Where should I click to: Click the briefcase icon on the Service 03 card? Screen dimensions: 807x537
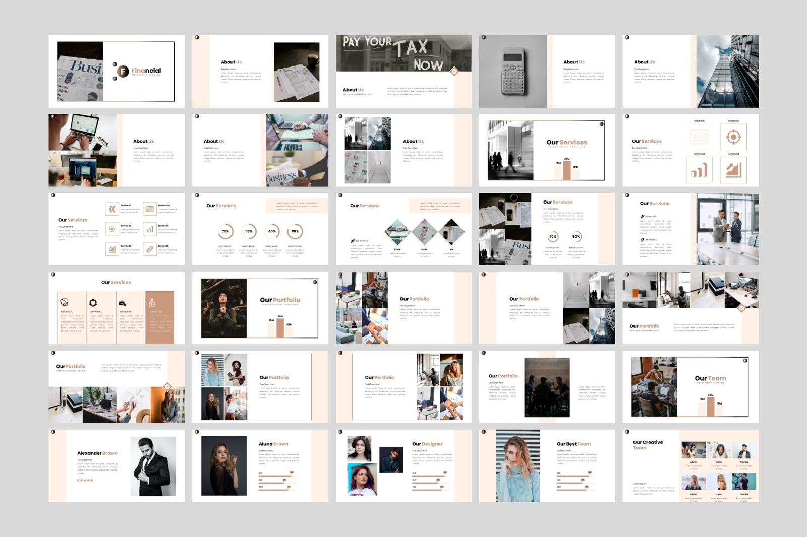pyautogui.click(x=122, y=303)
